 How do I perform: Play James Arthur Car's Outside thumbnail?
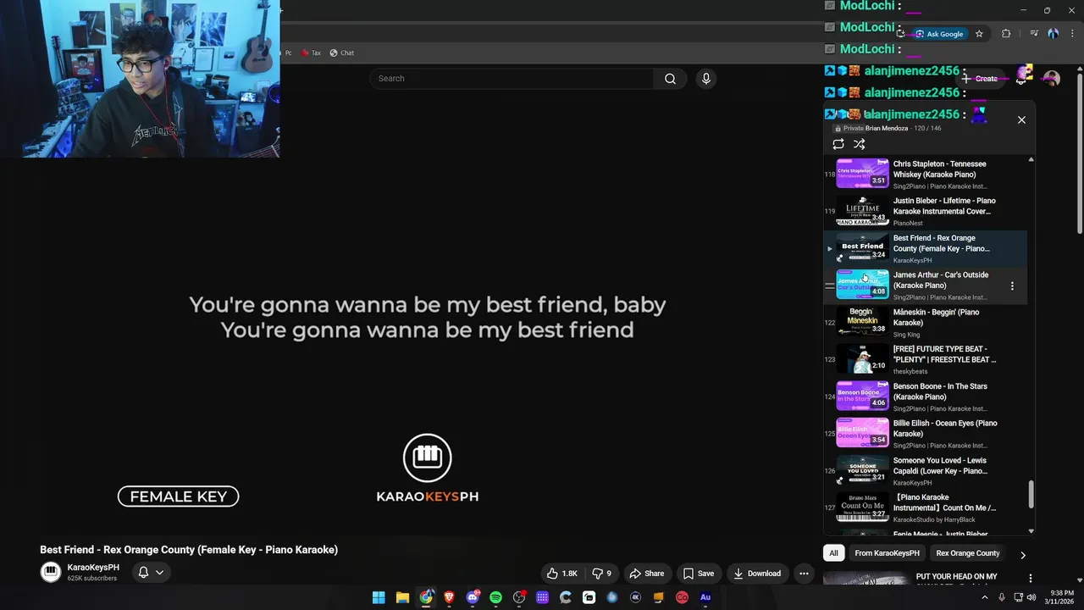[862, 285]
